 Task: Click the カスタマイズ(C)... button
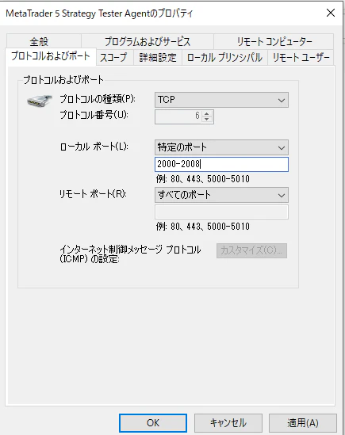click(251, 250)
